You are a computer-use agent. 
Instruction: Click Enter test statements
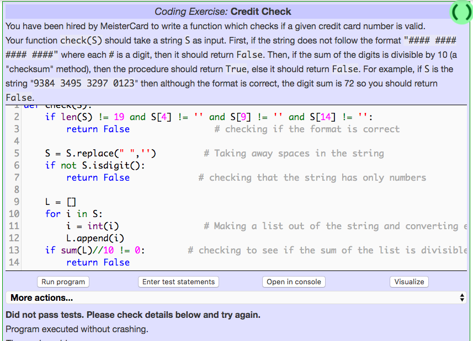tap(178, 282)
